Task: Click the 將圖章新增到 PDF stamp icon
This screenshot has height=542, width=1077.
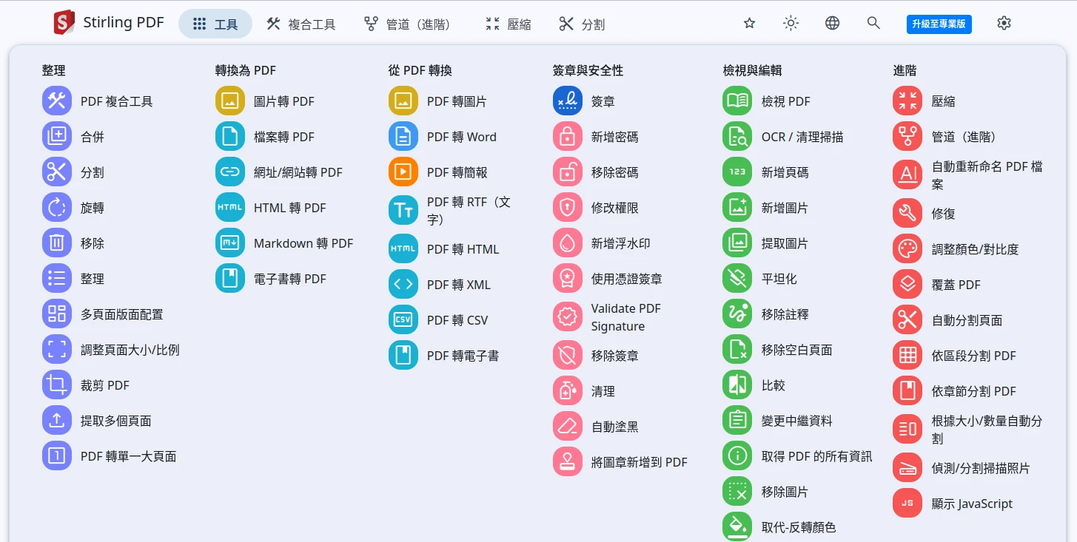Action: (x=568, y=461)
